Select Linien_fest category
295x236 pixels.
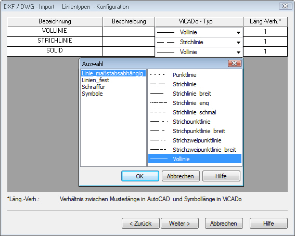coord(95,80)
